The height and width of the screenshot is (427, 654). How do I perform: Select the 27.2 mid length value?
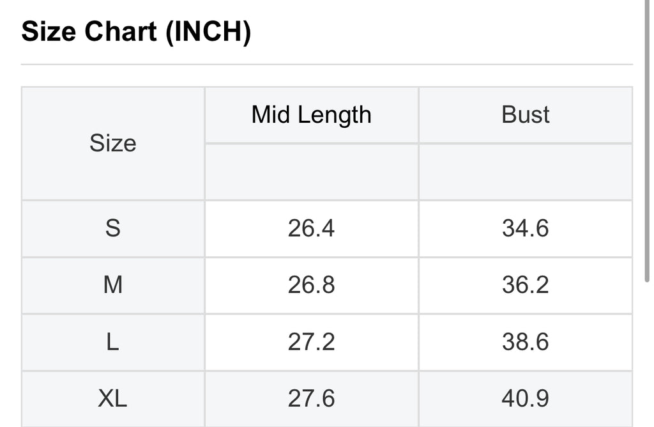pos(311,342)
